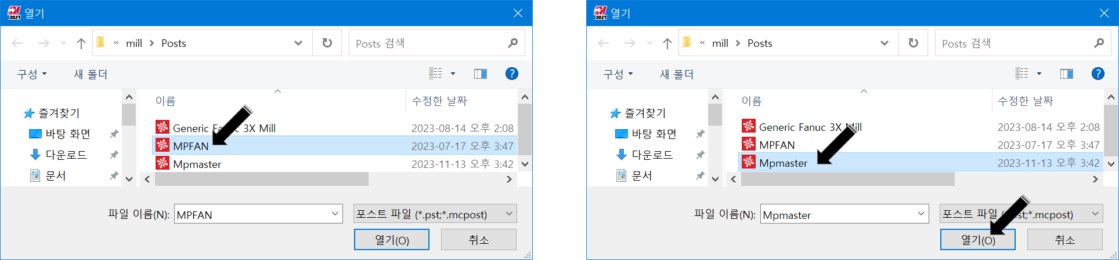Click file name field showing Mpmaster
Image resolution: width=1119 pixels, height=260 pixels.
click(x=844, y=214)
